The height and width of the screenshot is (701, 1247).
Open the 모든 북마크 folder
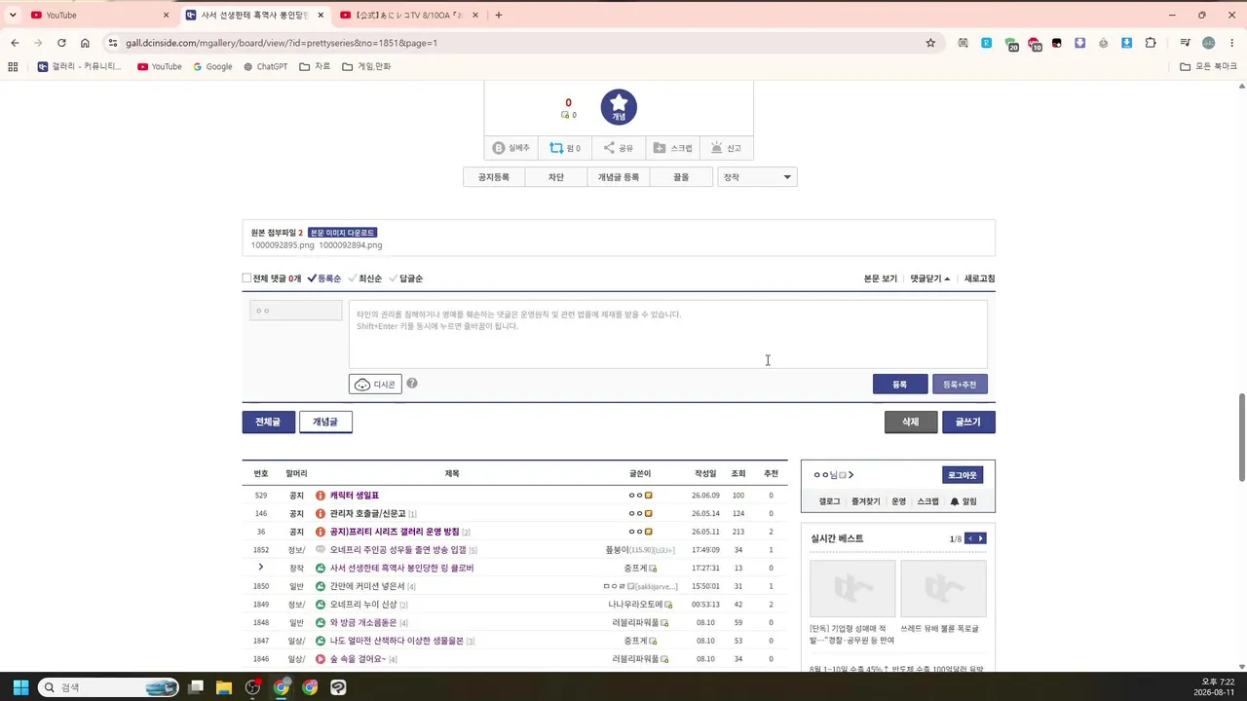click(1208, 66)
